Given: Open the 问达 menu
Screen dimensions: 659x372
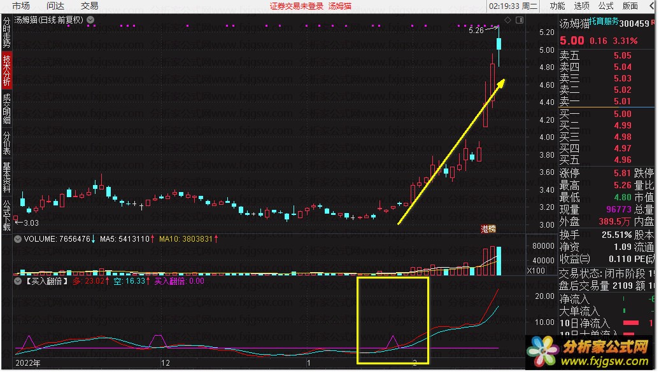Looking at the screenshot, I should tap(55, 6).
